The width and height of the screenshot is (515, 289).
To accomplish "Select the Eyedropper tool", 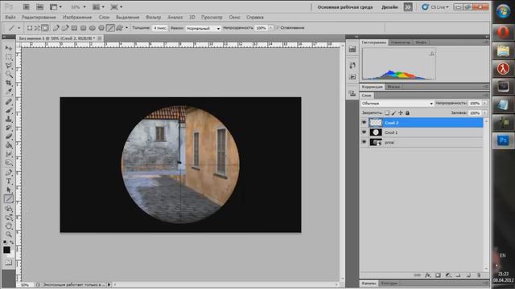I will point(9,92).
